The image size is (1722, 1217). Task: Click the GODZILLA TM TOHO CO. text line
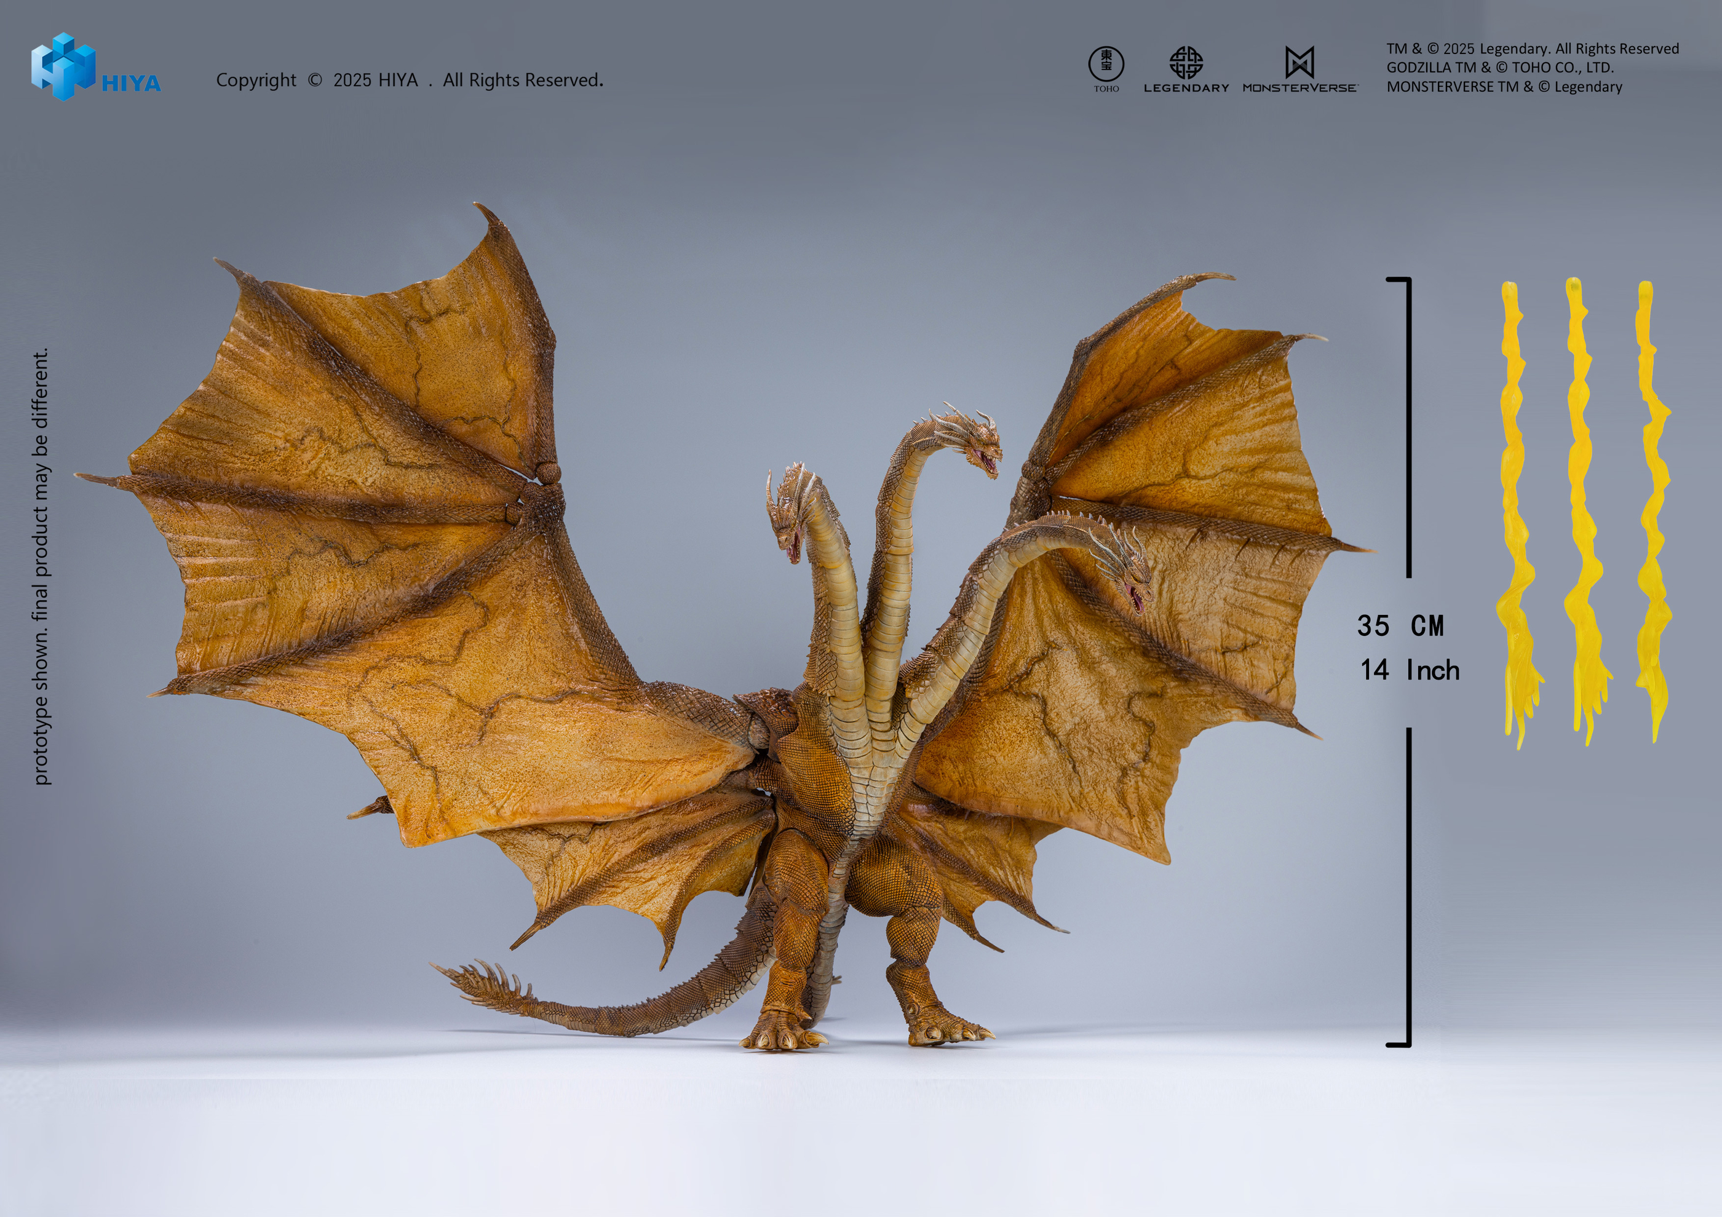point(1499,68)
